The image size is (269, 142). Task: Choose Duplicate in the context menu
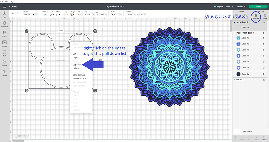pyautogui.click(x=77, y=65)
